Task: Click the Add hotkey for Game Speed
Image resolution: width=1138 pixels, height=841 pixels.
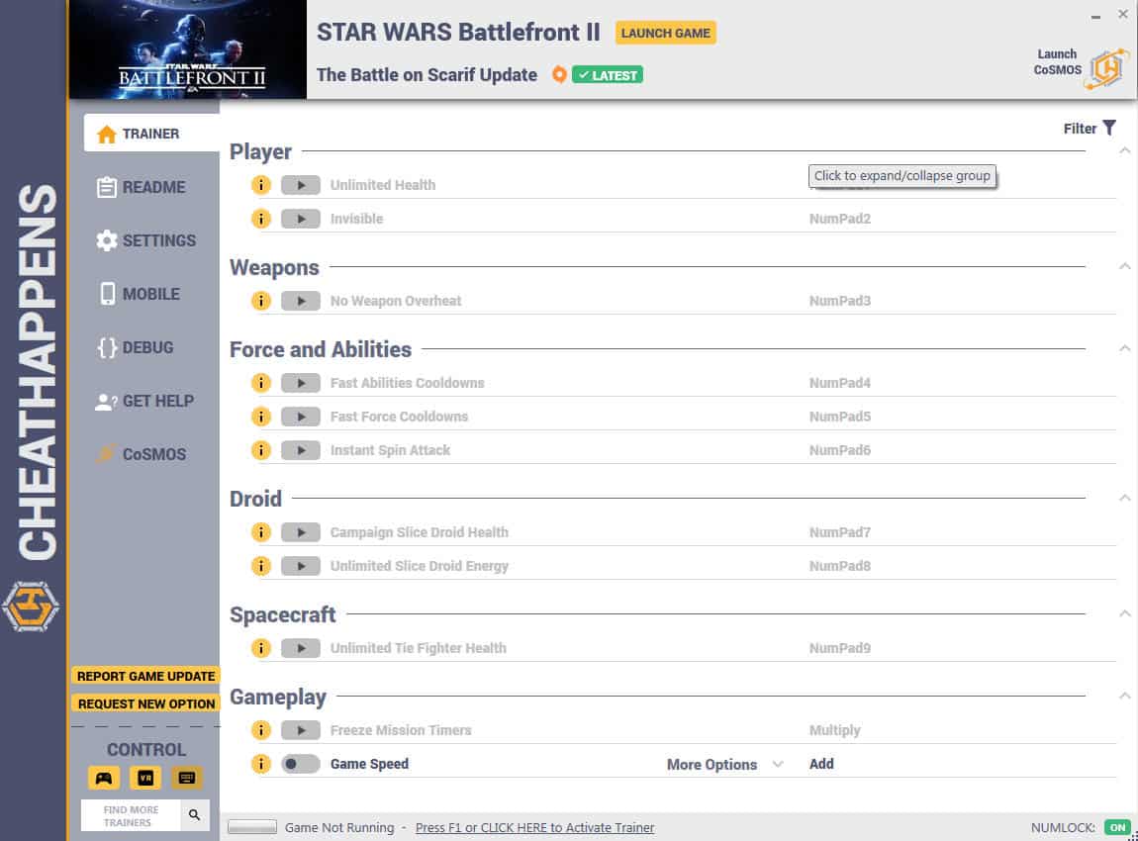Action: point(821,764)
